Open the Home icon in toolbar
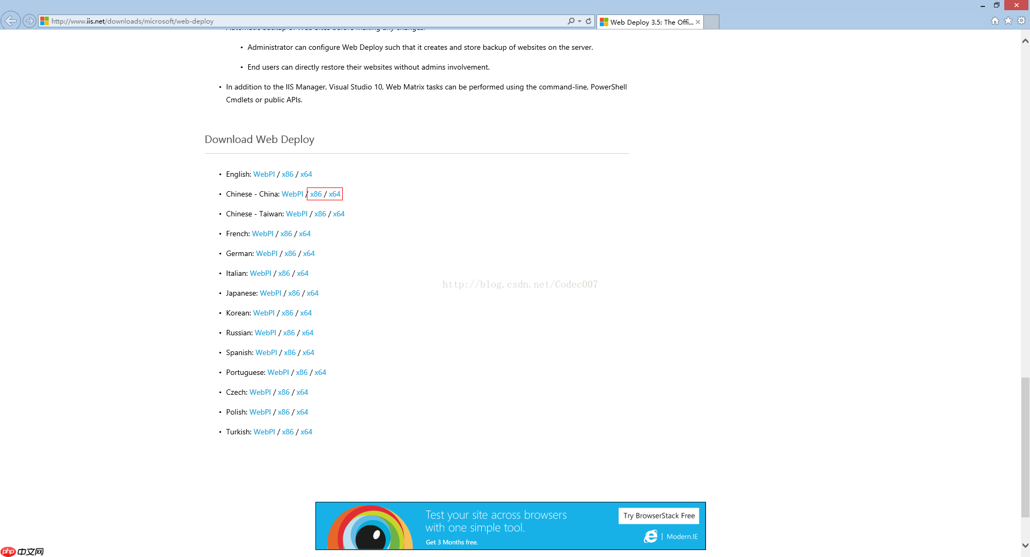Image resolution: width=1030 pixels, height=557 pixels. coord(995,21)
